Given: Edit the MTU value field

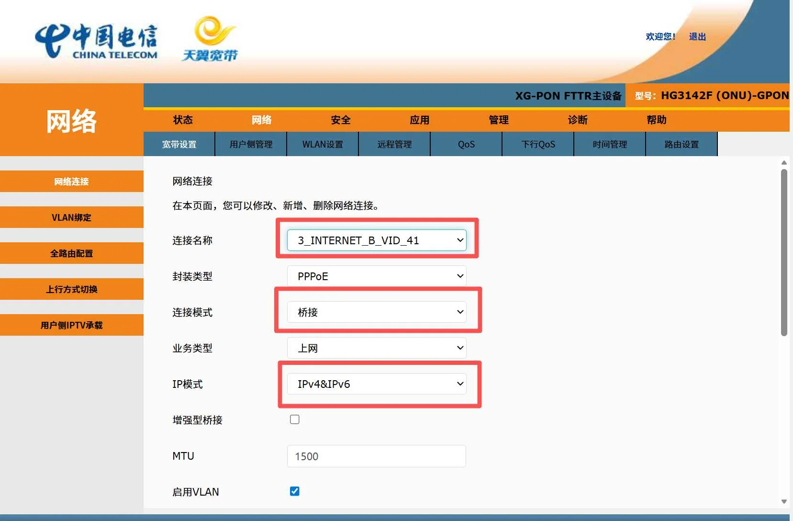Looking at the screenshot, I should [377, 456].
